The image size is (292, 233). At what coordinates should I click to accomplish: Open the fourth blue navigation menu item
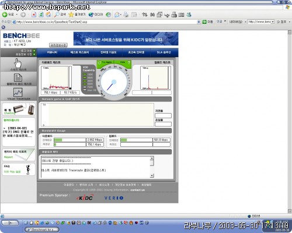(136, 52)
